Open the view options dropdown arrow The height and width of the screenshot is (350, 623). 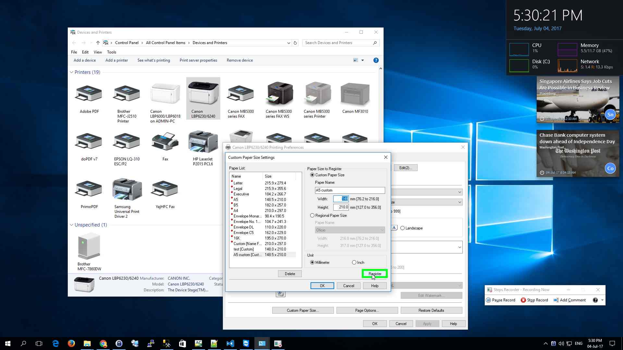pos(362,60)
